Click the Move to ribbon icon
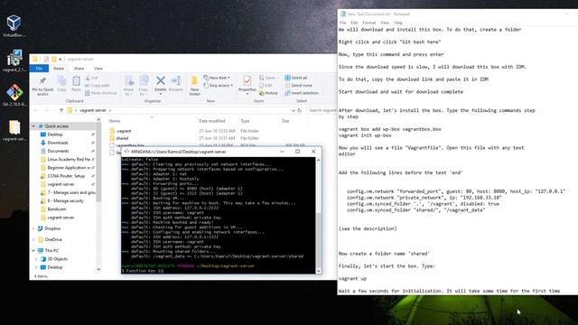The image size is (578, 325). (128, 86)
